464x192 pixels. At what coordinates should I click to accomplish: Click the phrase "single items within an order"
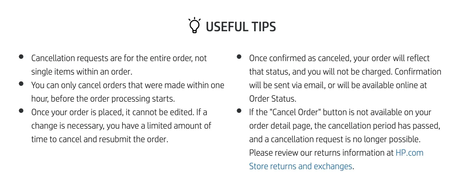[81, 72]
